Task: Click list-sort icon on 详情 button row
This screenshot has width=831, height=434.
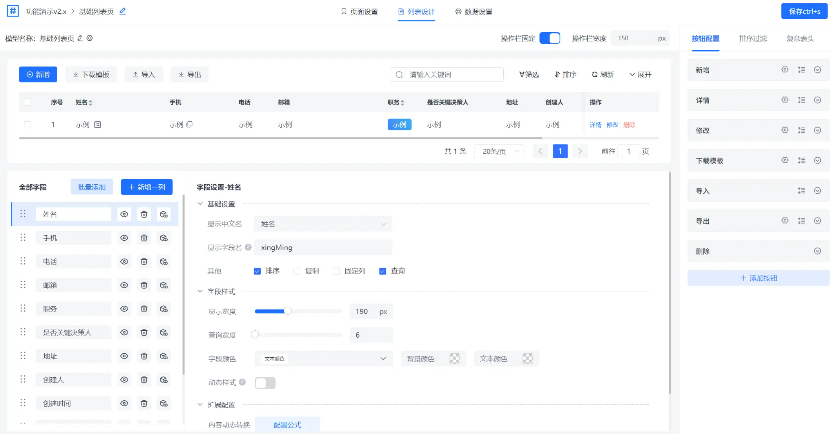Action: [801, 100]
